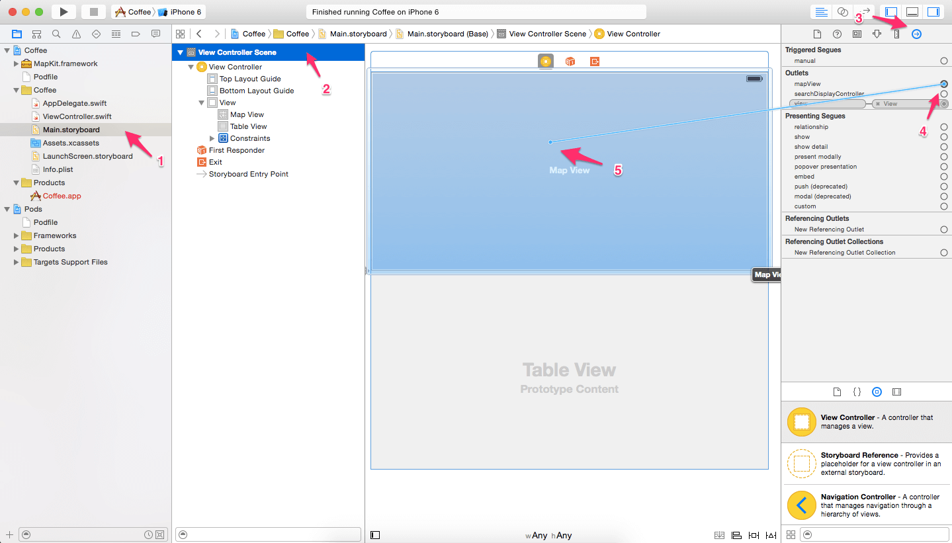Show the Breakpoint navigator
The width and height of the screenshot is (952, 543).
[136, 34]
